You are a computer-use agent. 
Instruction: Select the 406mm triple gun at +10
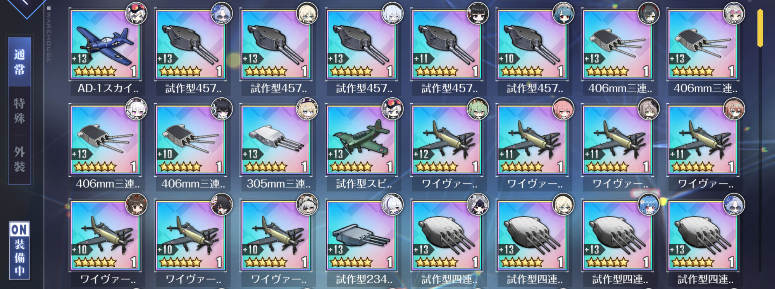tap(190, 140)
